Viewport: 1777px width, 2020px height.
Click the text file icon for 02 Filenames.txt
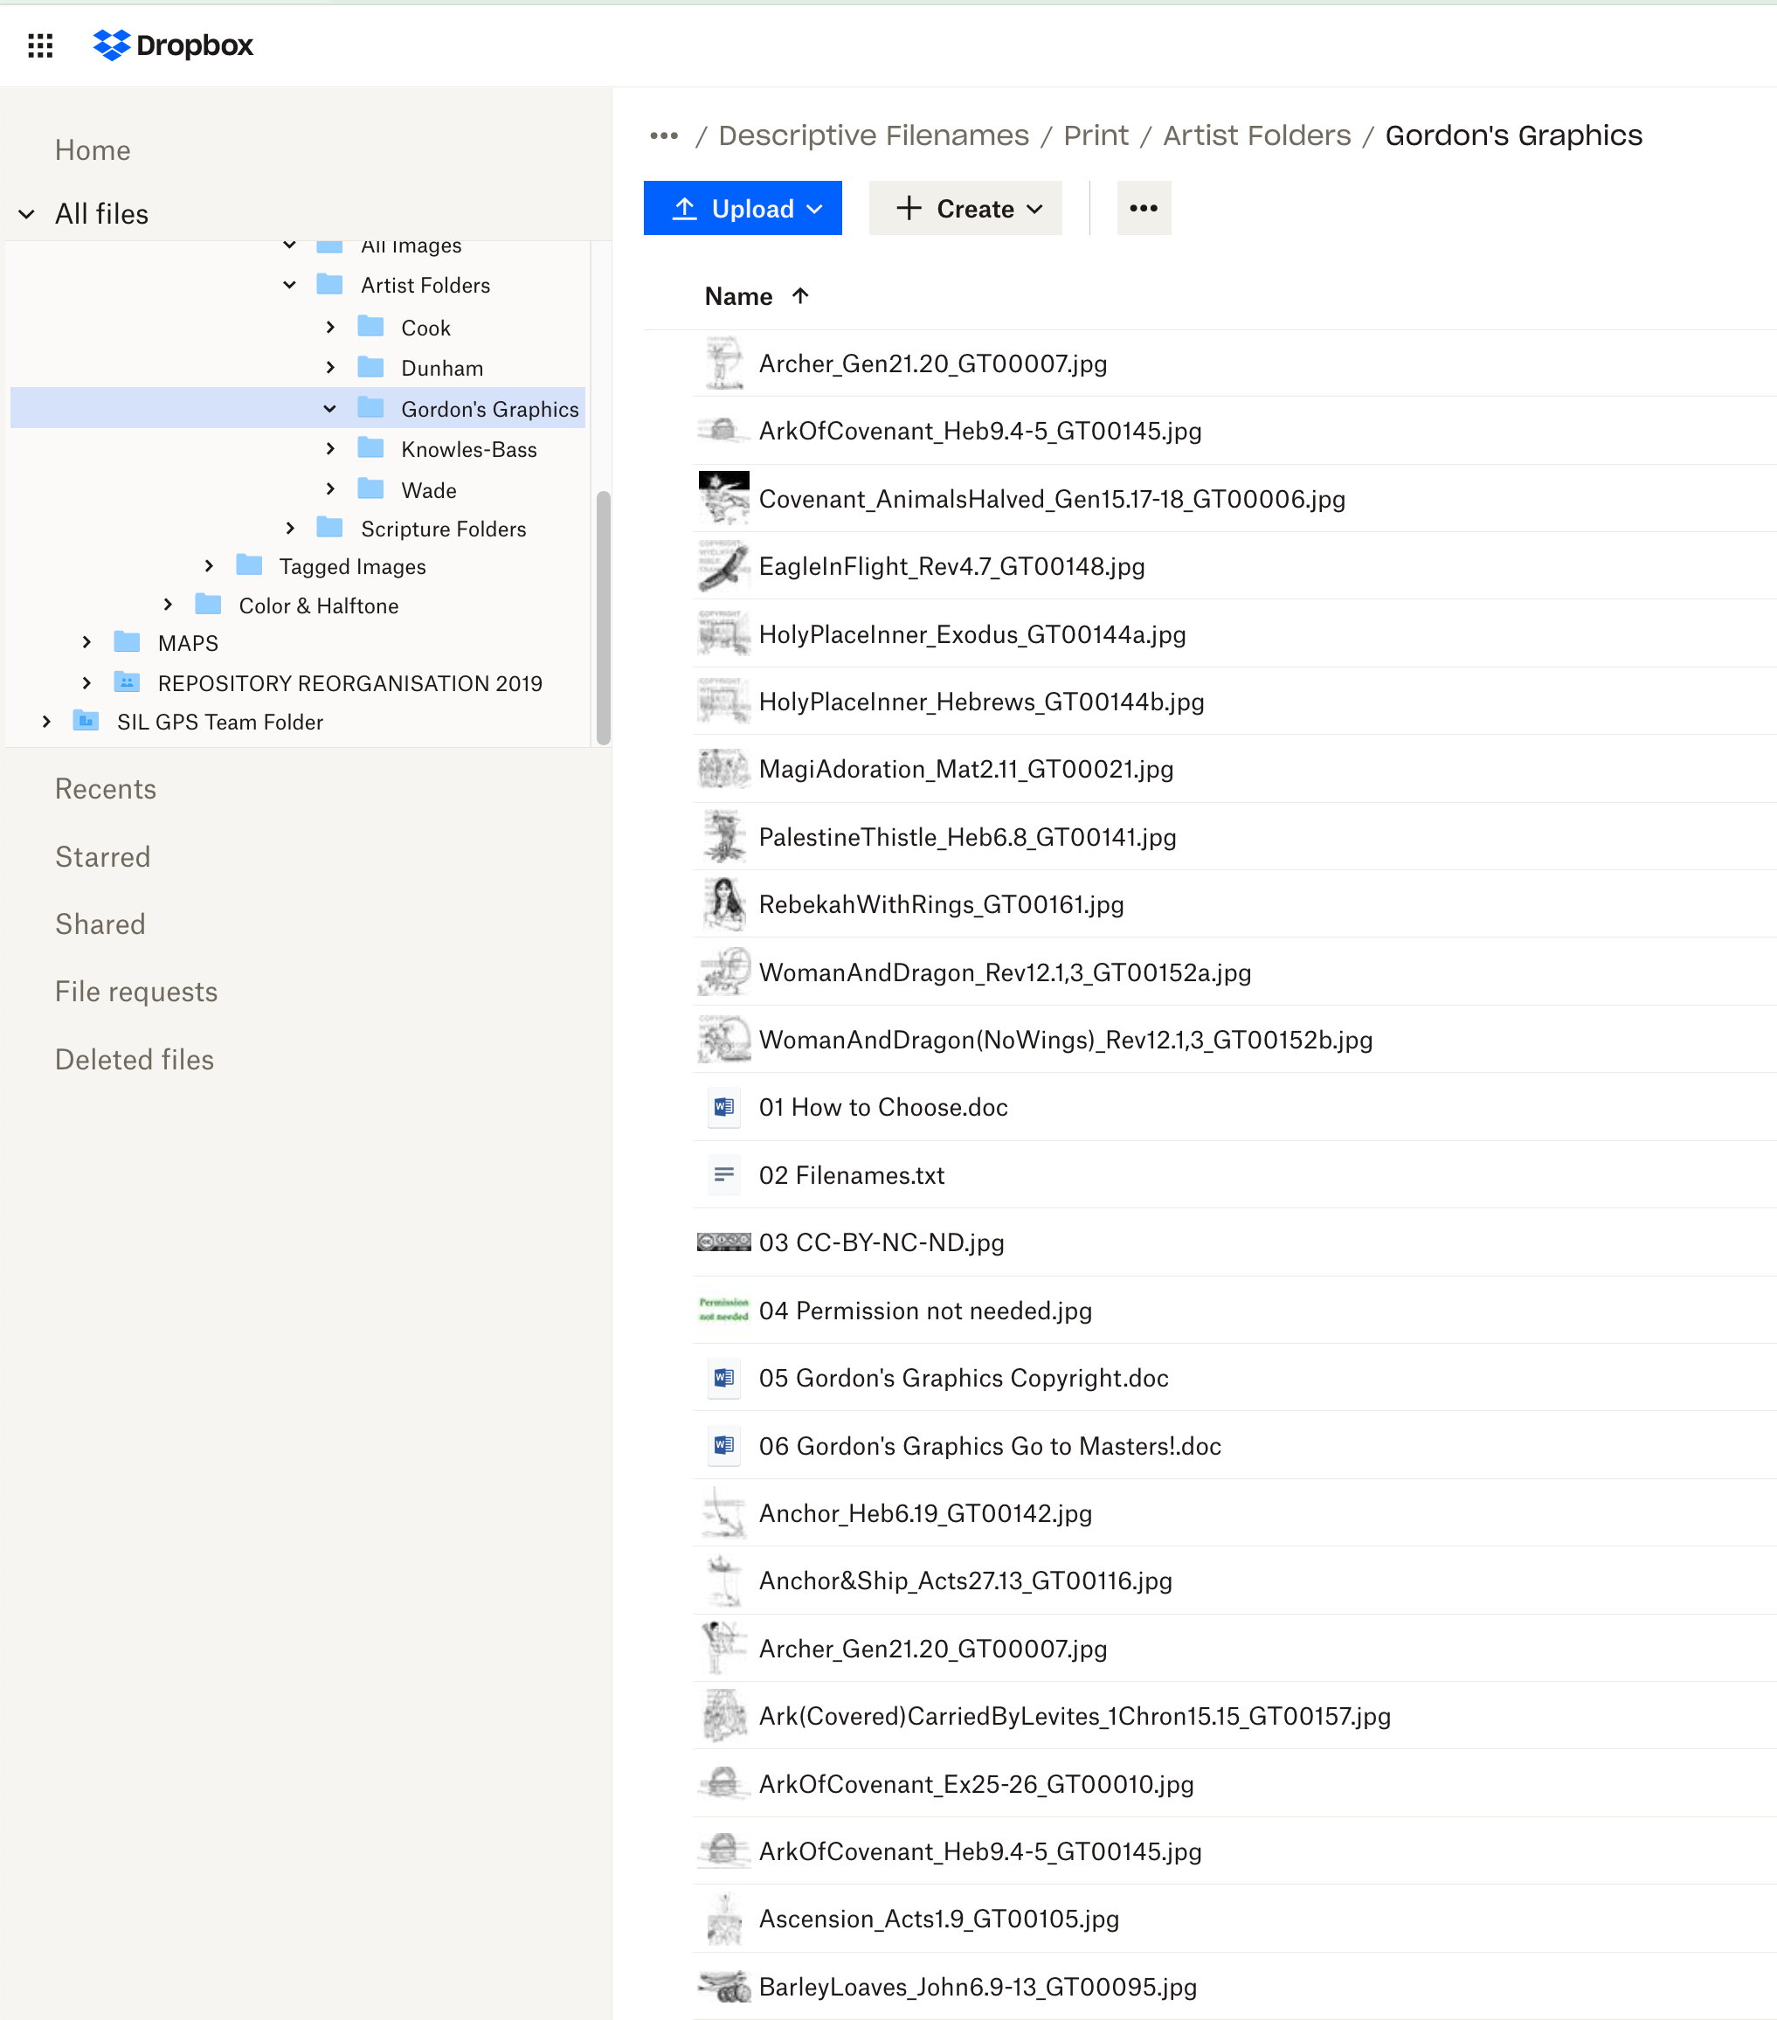pyautogui.click(x=723, y=1175)
